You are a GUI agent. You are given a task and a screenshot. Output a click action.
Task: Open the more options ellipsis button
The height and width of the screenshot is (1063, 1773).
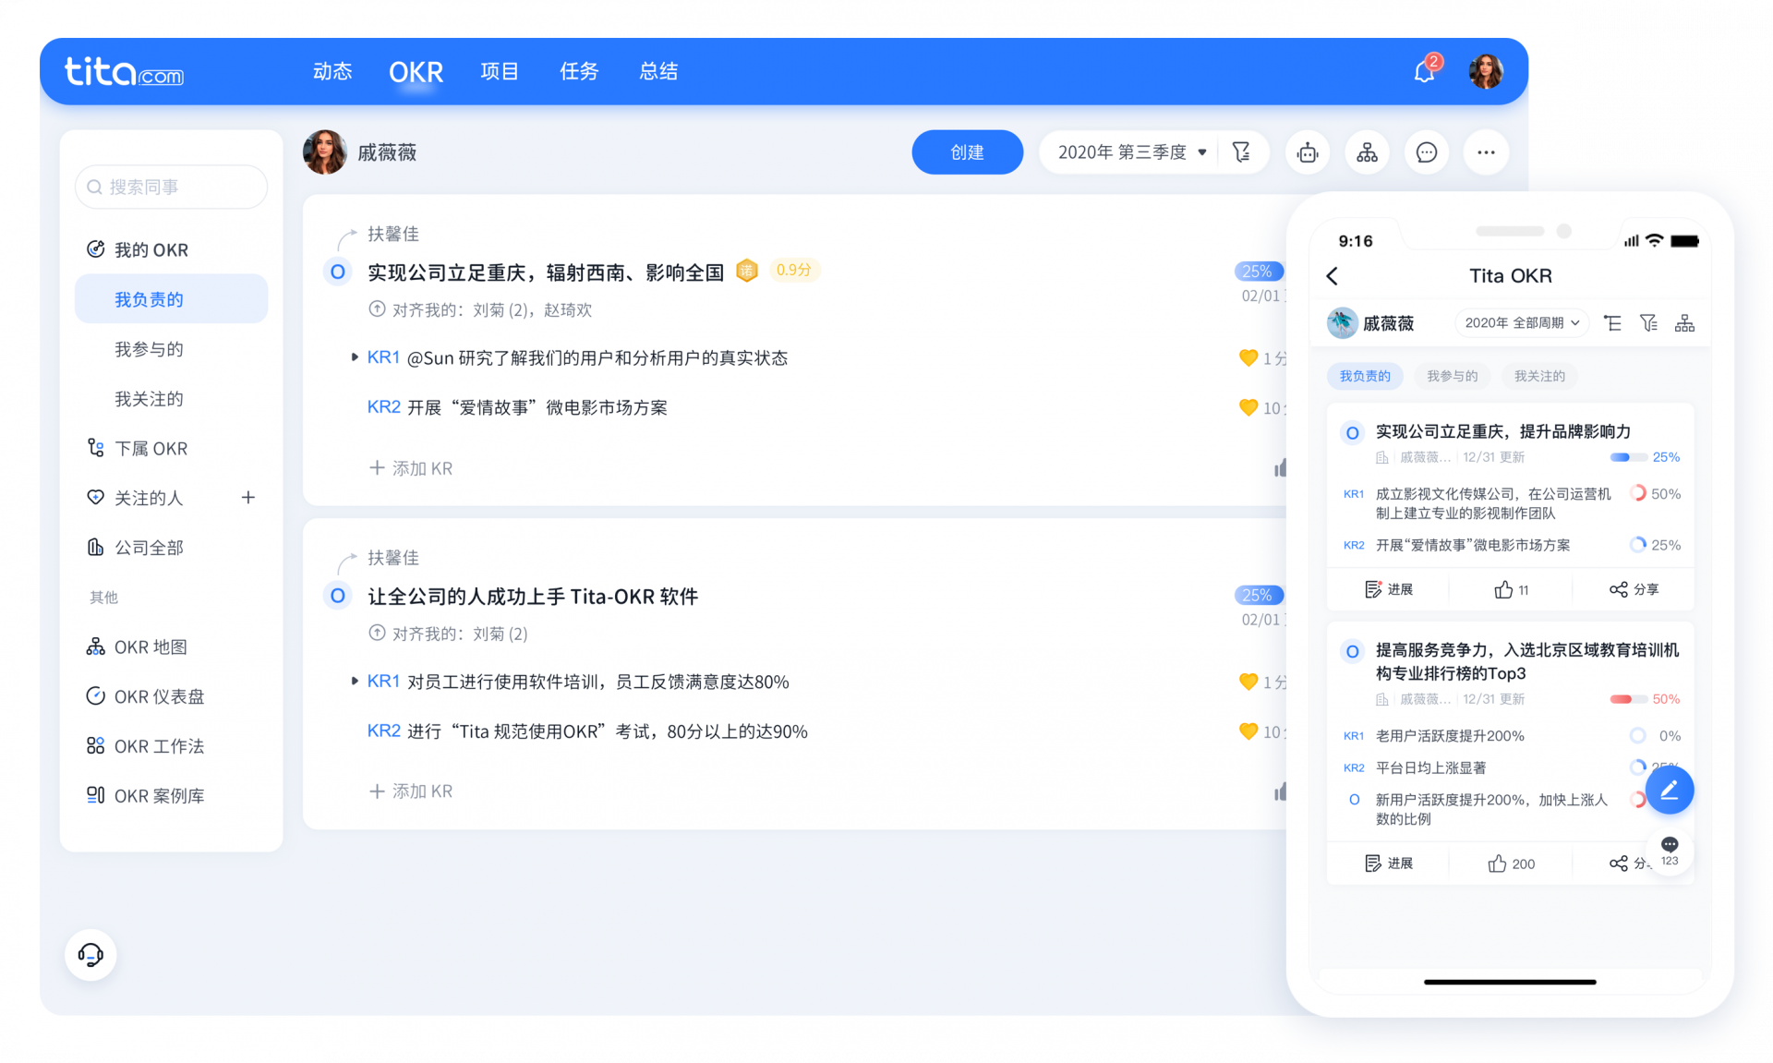pyautogui.click(x=1486, y=152)
